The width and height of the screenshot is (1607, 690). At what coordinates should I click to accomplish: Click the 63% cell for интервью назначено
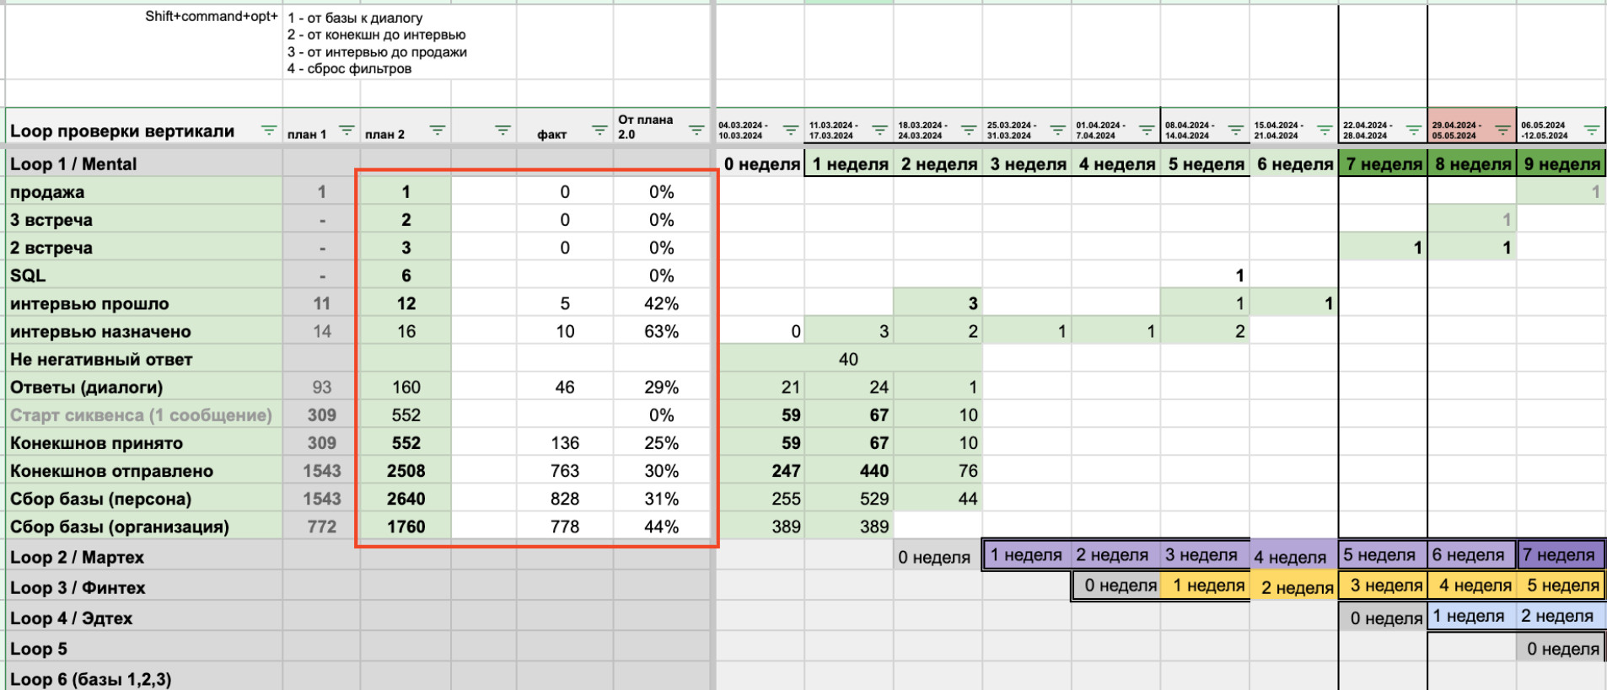[x=661, y=331]
